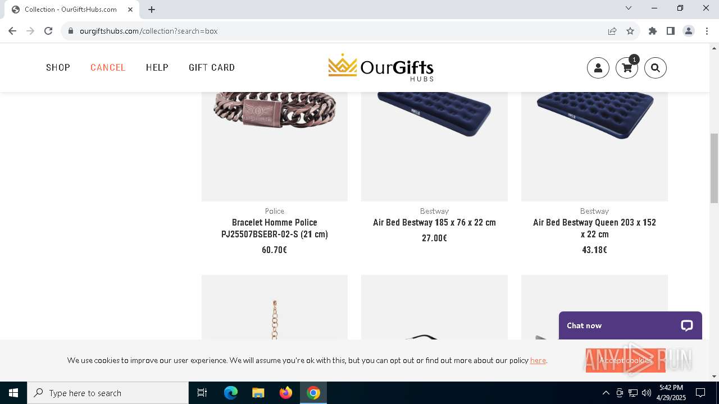Click the search magnifier icon in header
Viewport: 719px width, 404px height.
point(656,68)
